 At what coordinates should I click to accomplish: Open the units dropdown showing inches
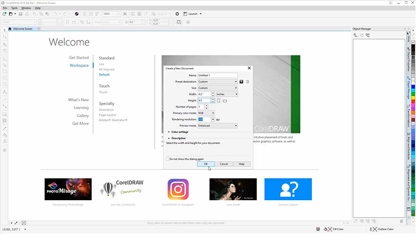pyautogui.click(x=227, y=94)
